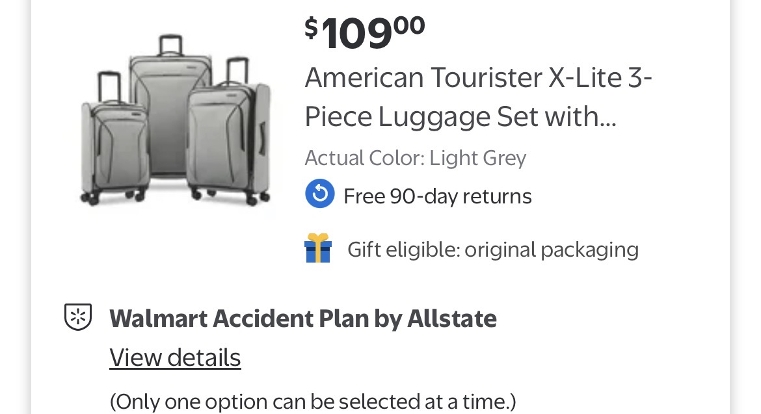This screenshot has height=414, width=761.
Task: Click the word Allstate in the plan heading
Action: (x=451, y=318)
